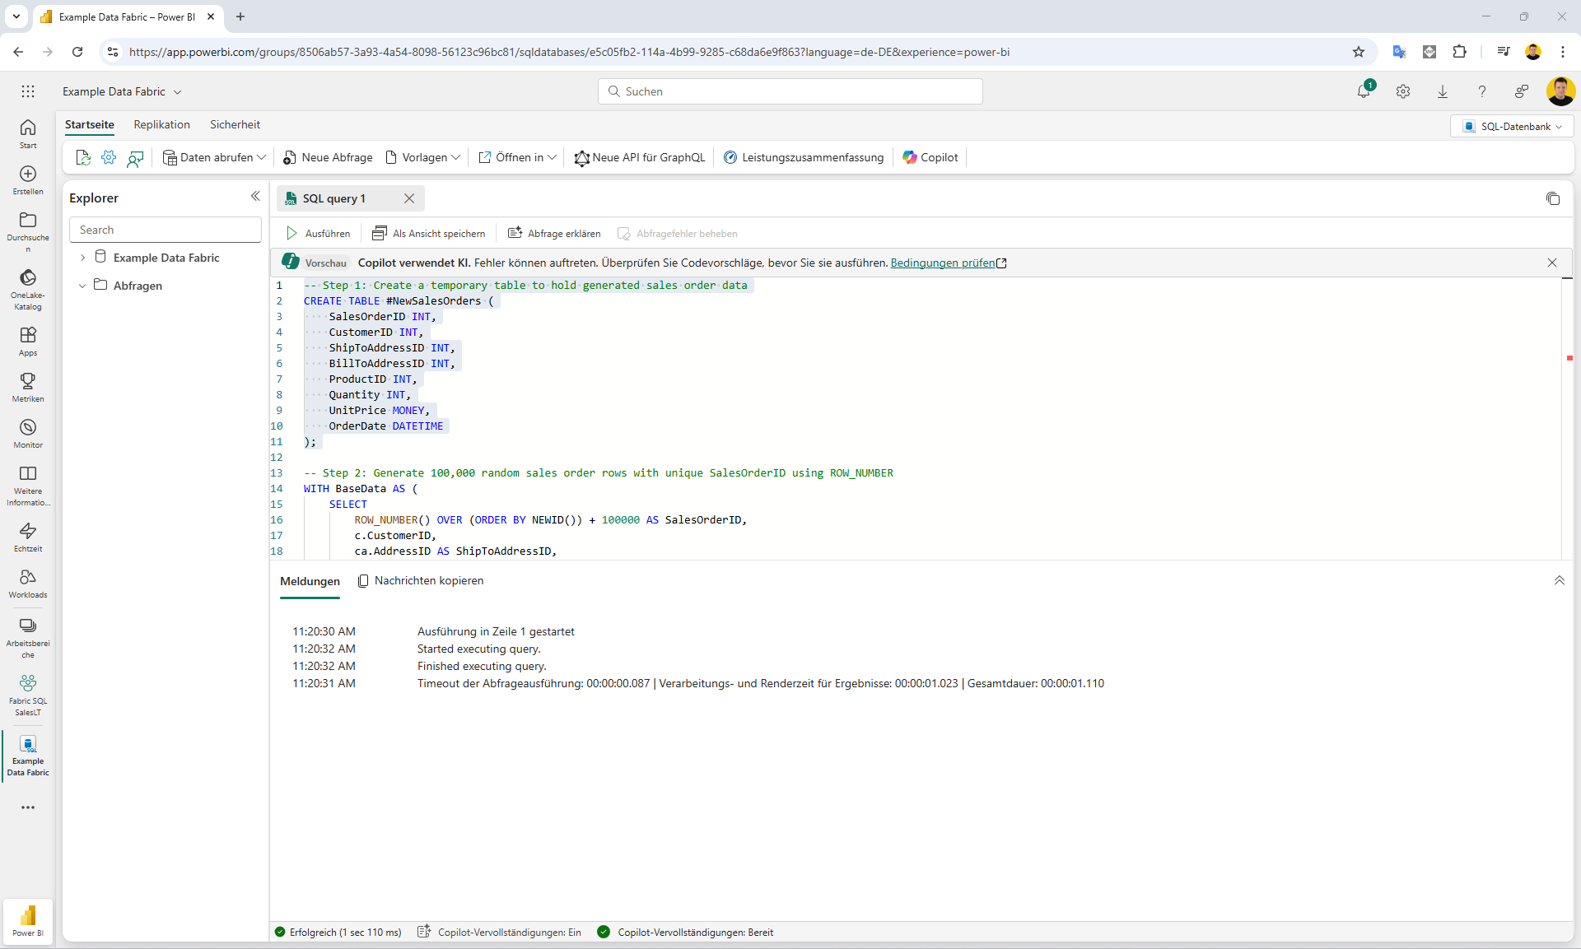Switch to the Sicherheit tab
Viewport: 1581px width, 949px height.
235,124
